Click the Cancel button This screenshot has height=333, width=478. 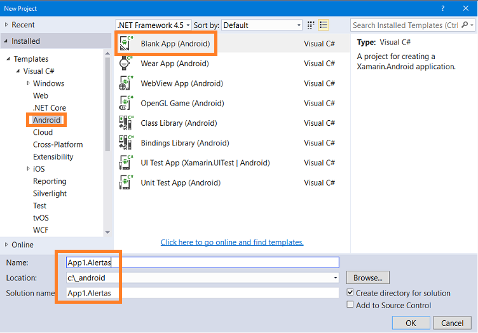[x=452, y=323]
